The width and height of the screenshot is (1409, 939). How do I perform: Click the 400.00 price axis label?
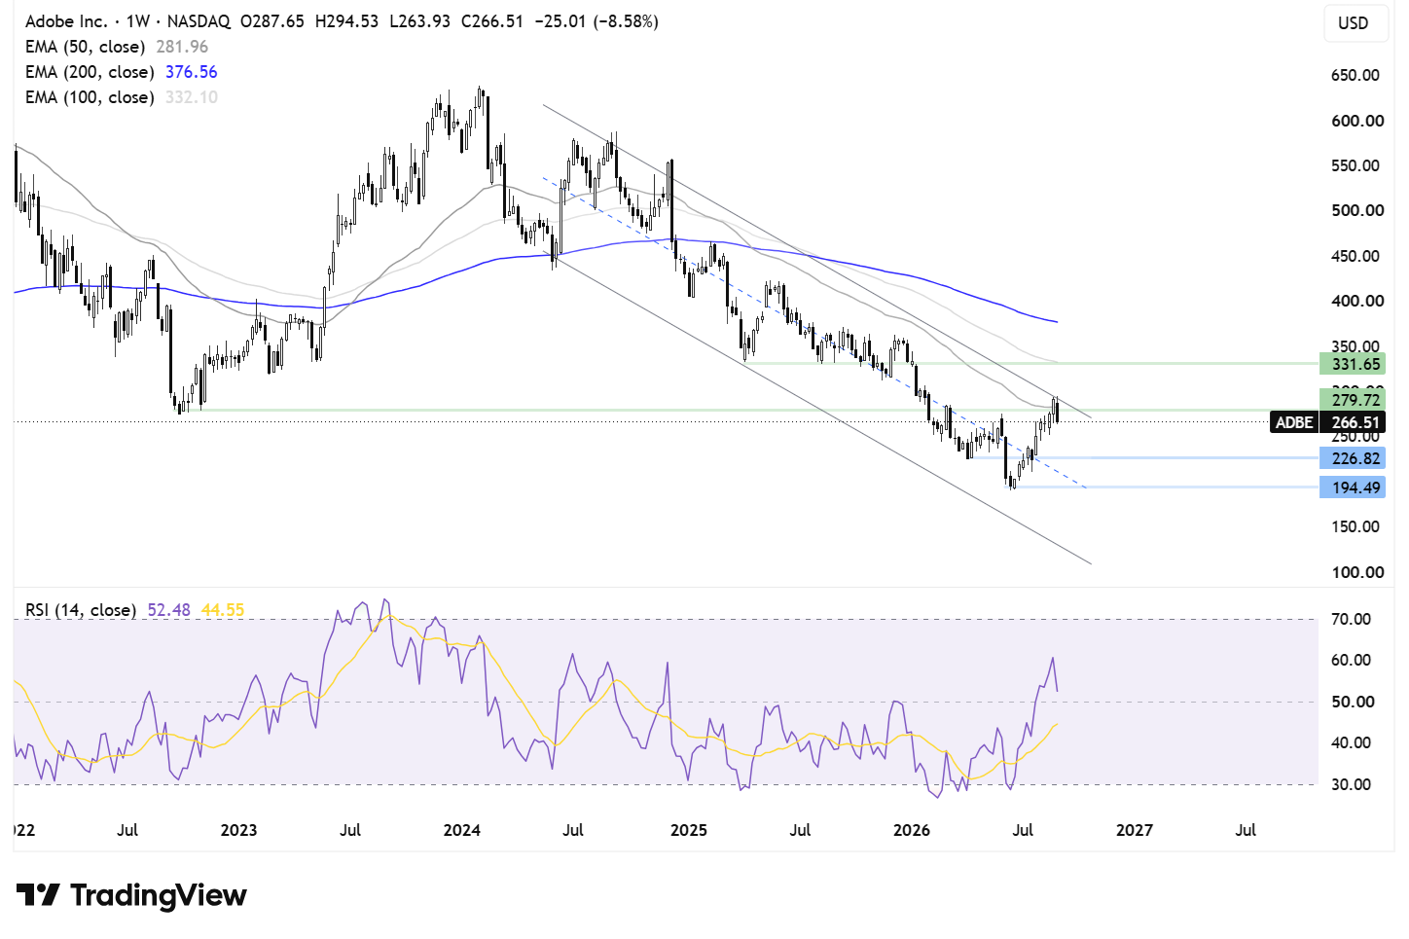pos(1357,301)
